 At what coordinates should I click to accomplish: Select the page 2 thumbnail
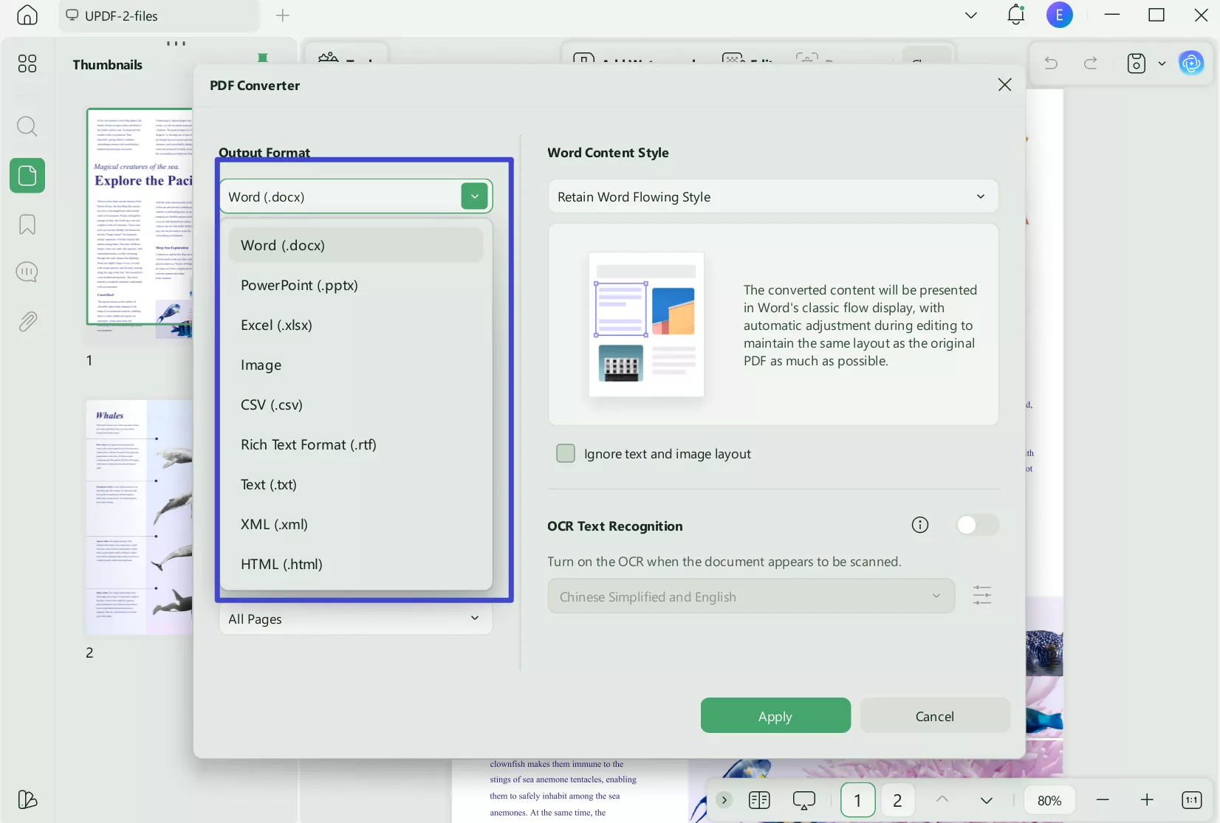coord(139,517)
